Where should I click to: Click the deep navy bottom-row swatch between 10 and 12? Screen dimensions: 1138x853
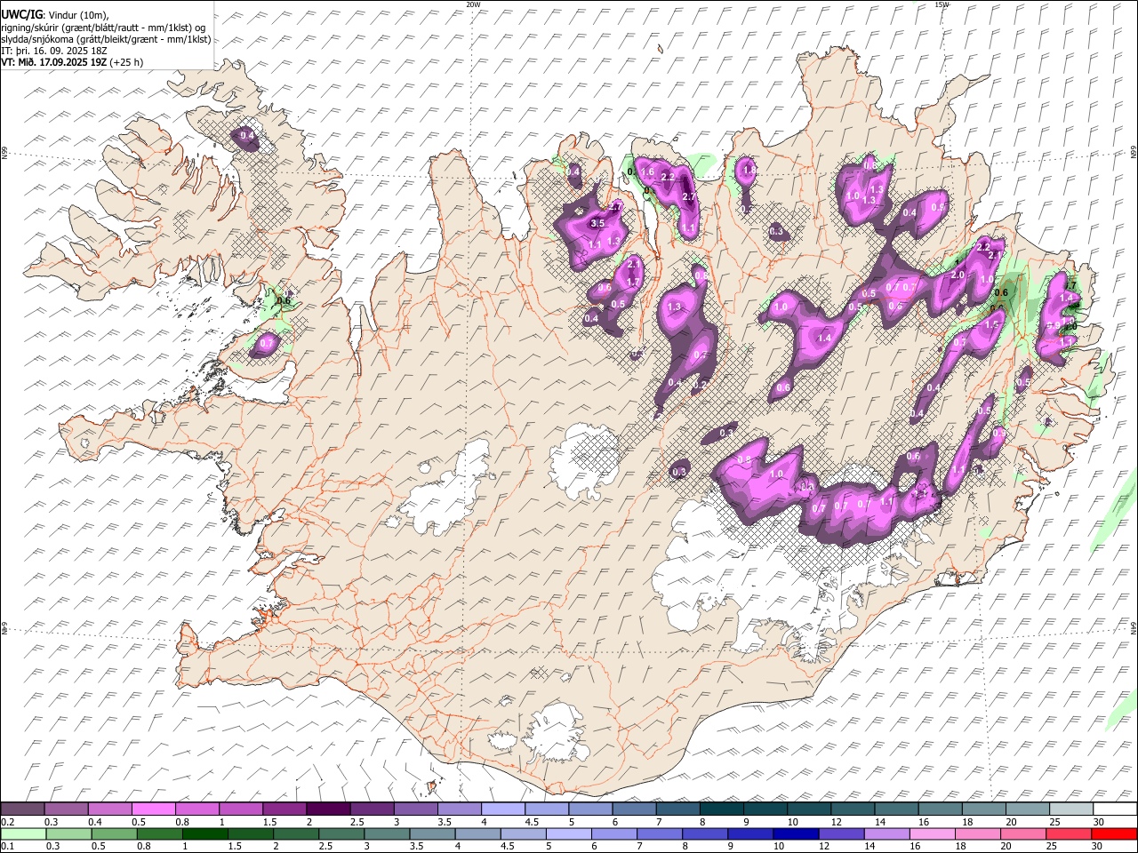[x=796, y=833]
